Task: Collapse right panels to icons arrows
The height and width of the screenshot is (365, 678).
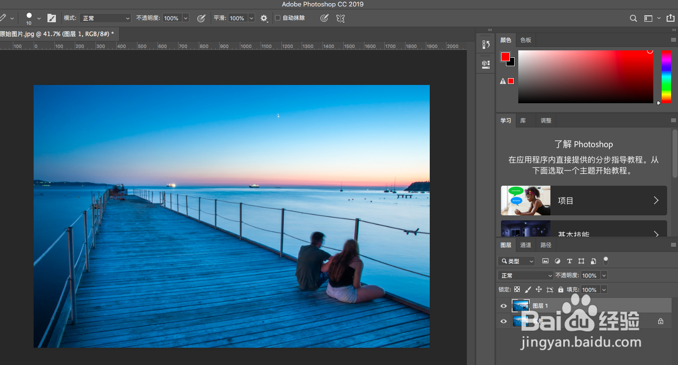Action: pos(674,30)
